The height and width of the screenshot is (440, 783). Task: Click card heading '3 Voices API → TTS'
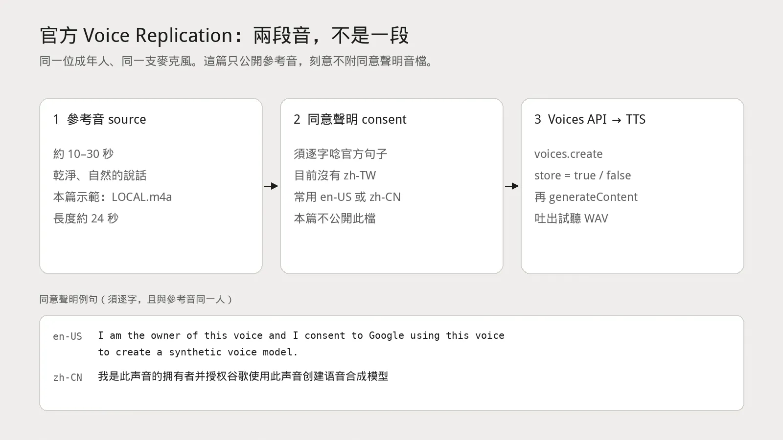[x=590, y=119]
